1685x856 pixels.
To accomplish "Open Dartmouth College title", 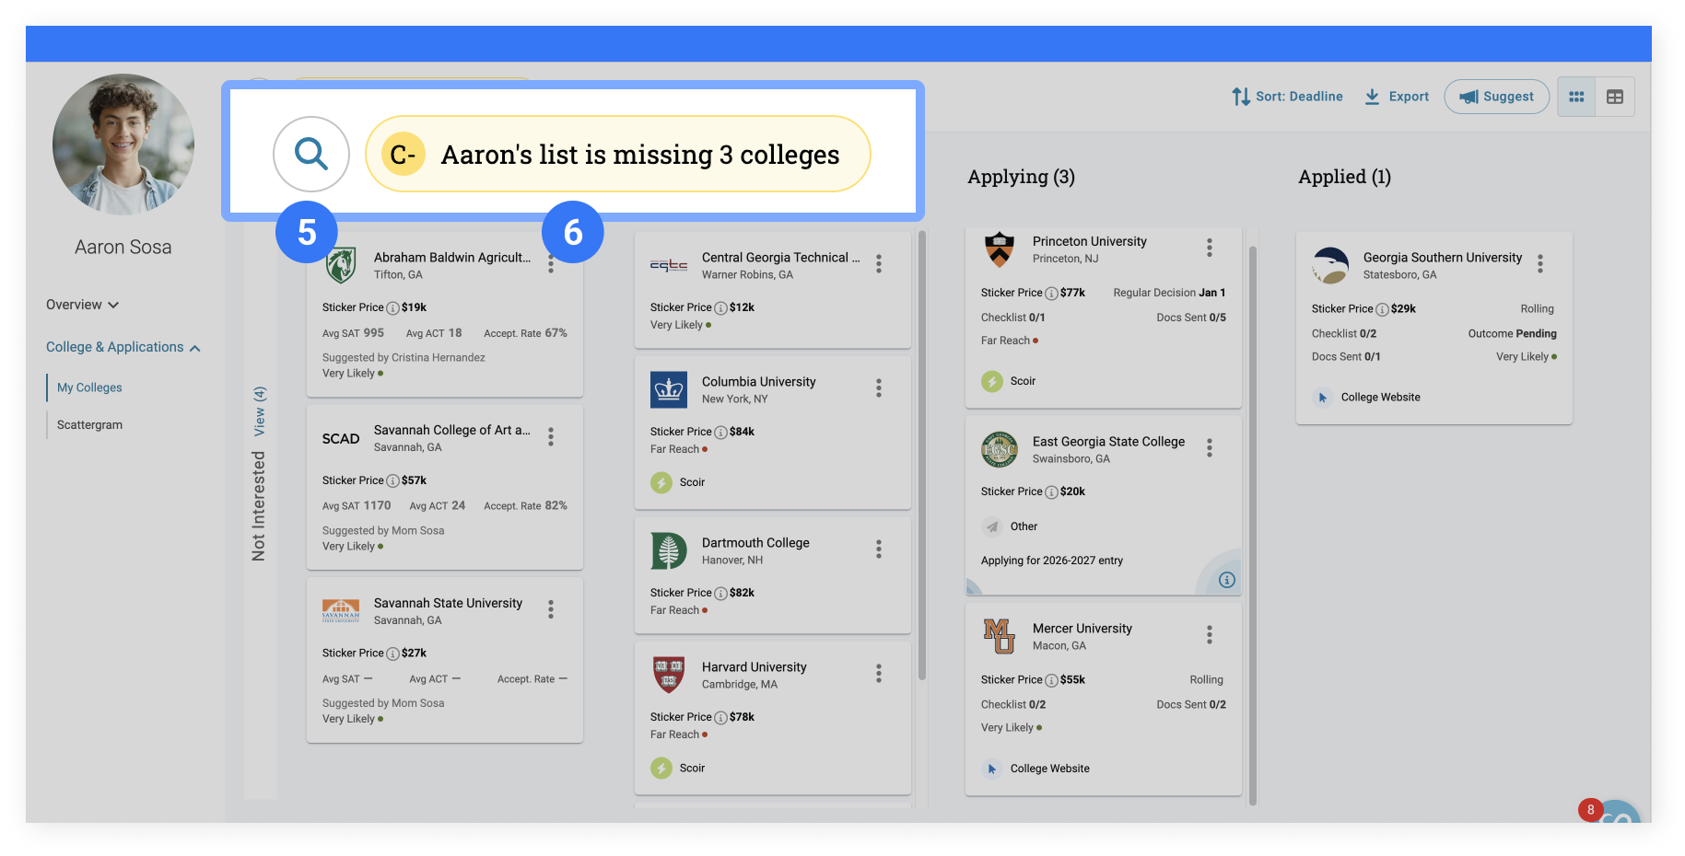I will click(x=755, y=543).
